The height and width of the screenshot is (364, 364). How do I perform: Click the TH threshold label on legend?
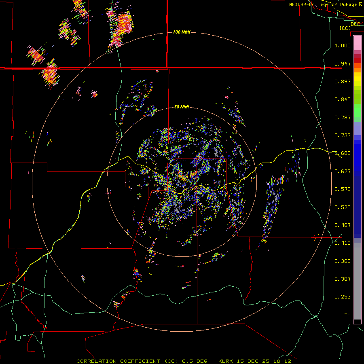click(x=347, y=315)
